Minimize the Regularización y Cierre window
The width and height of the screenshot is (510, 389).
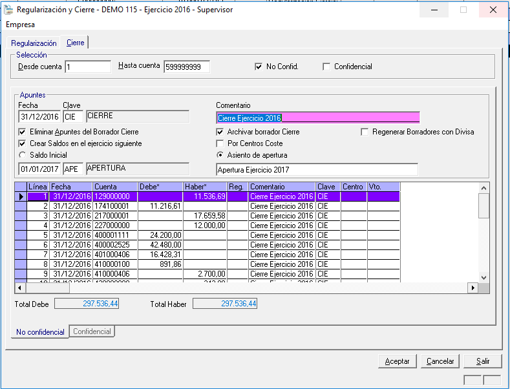coord(434,10)
